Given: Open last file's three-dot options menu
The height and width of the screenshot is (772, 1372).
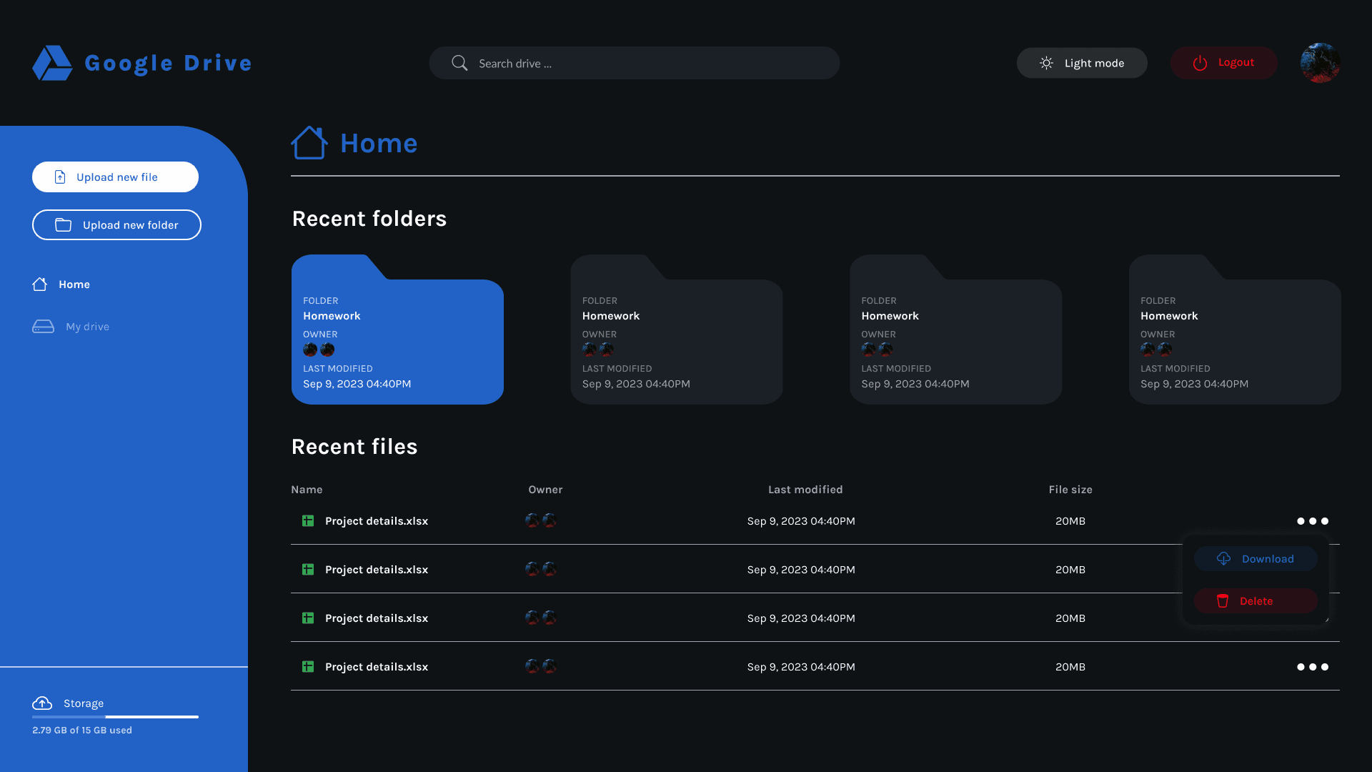Looking at the screenshot, I should click(1312, 667).
